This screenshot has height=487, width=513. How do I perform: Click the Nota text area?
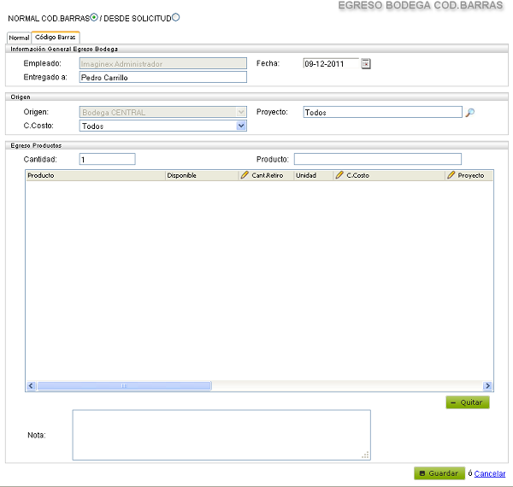pyautogui.click(x=221, y=435)
